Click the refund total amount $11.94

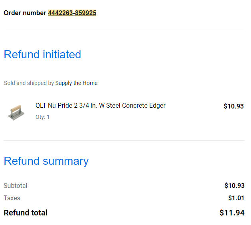(x=232, y=213)
